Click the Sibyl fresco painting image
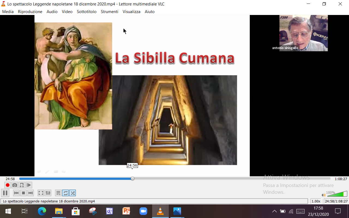 (x=73, y=76)
